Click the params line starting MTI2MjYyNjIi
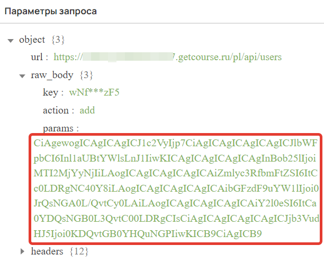This screenshot has width=324, height=264. (x=175, y=173)
